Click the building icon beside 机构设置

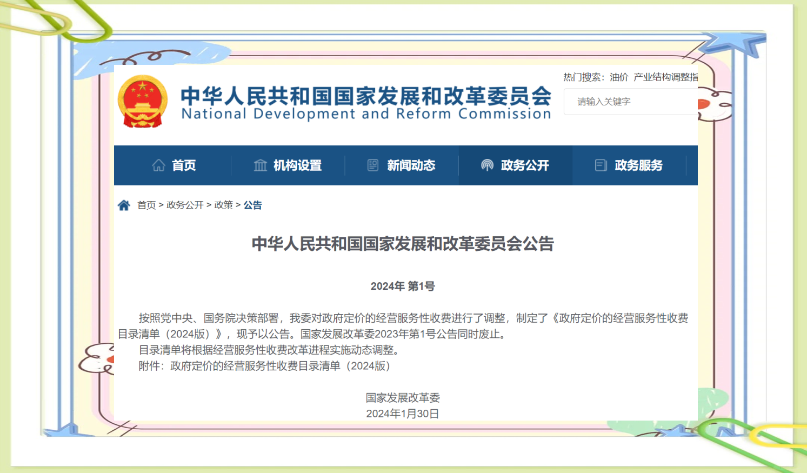pos(261,165)
